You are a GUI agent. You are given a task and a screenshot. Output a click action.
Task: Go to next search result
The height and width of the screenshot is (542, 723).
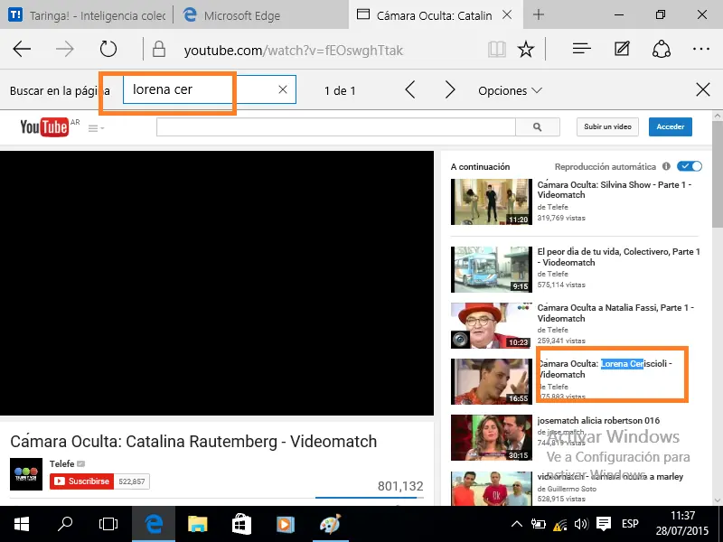[450, 89]
